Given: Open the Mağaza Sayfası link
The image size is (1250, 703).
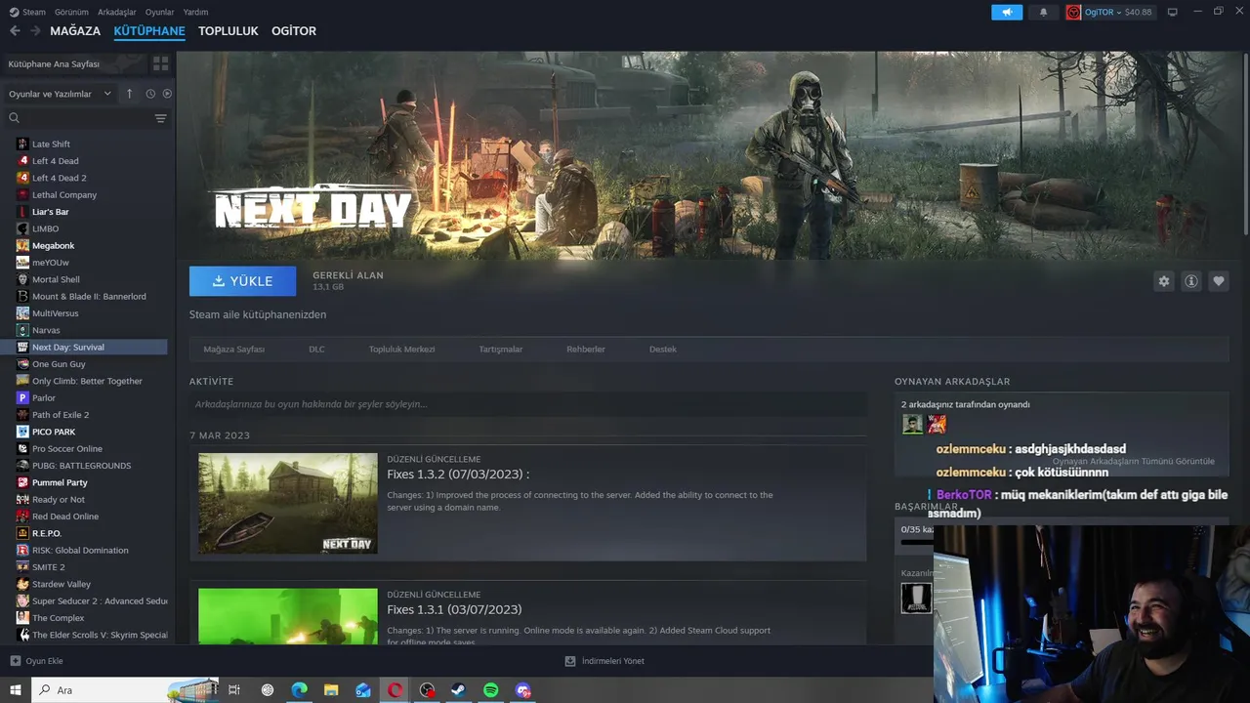Looking at the screenshot, I should 233,350.
